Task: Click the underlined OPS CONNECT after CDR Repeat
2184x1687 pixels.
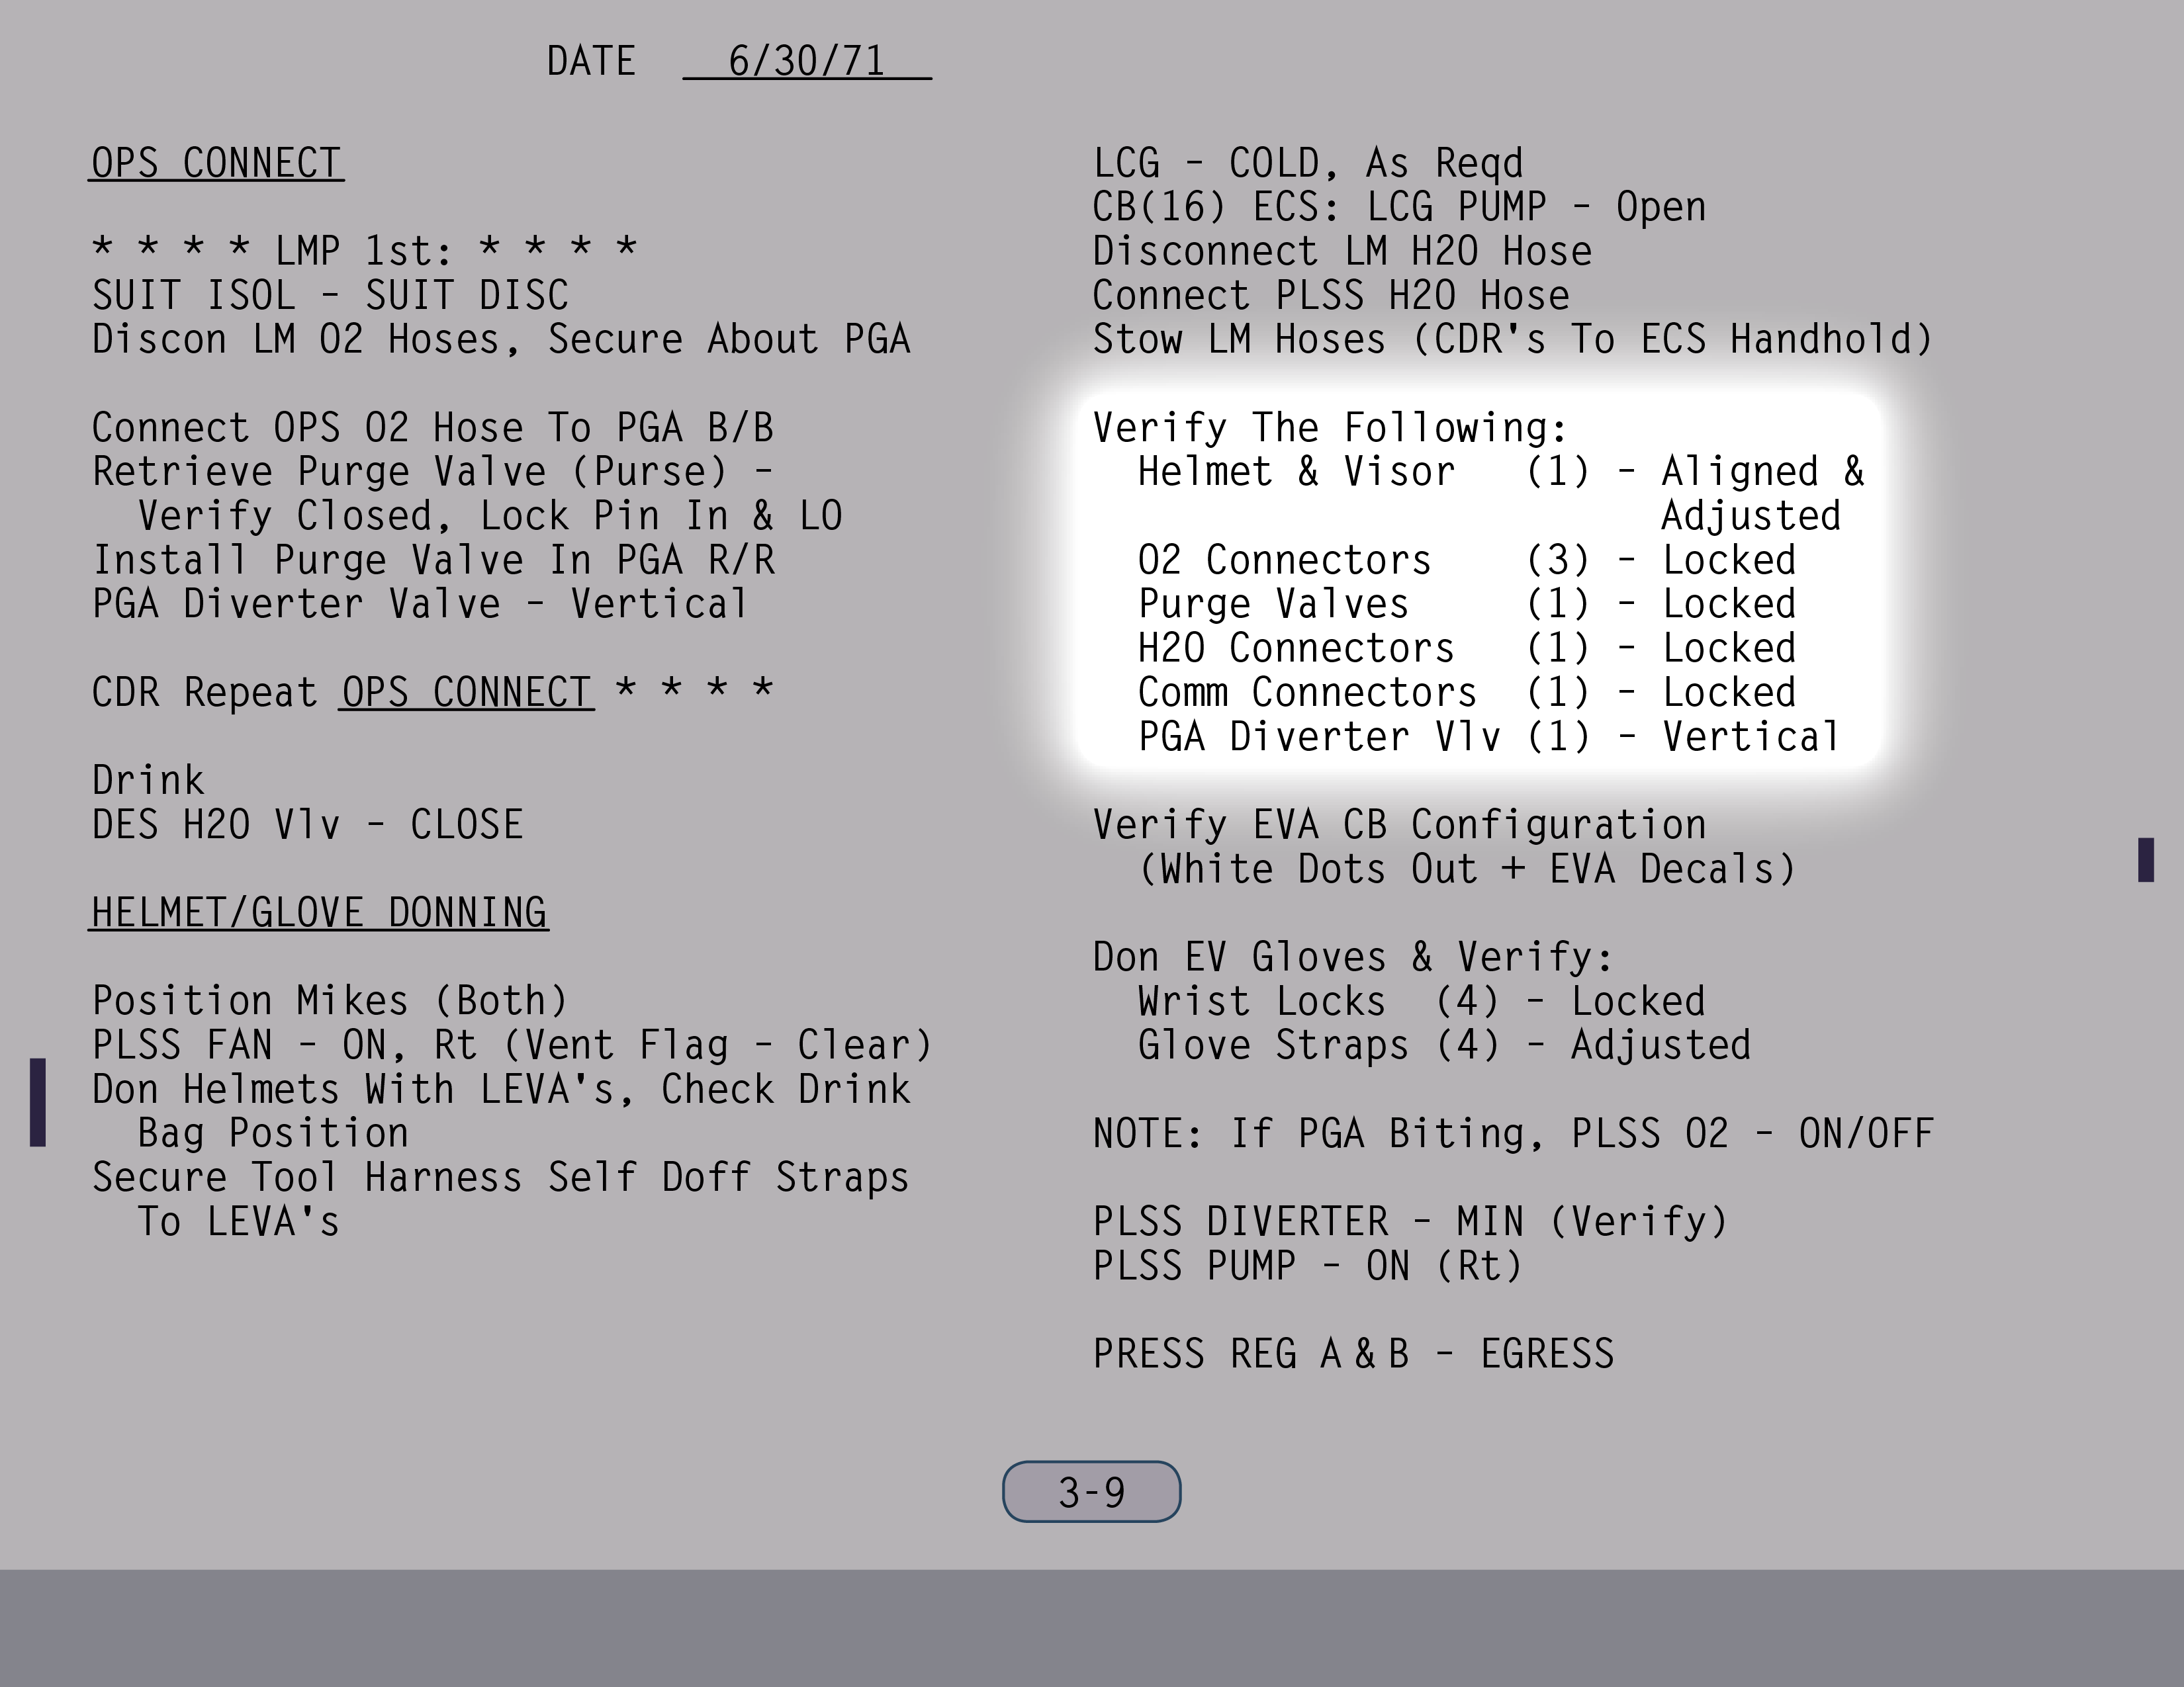Action: [466, 691]
